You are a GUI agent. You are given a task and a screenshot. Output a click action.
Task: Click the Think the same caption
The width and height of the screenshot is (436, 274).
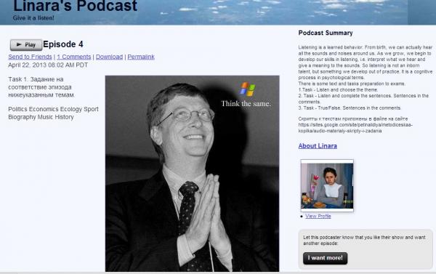click(x=246, y=104)
